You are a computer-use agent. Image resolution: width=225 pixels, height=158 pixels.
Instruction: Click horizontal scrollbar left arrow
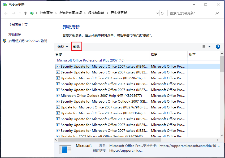pyautogui.click(x=56, y=139)
